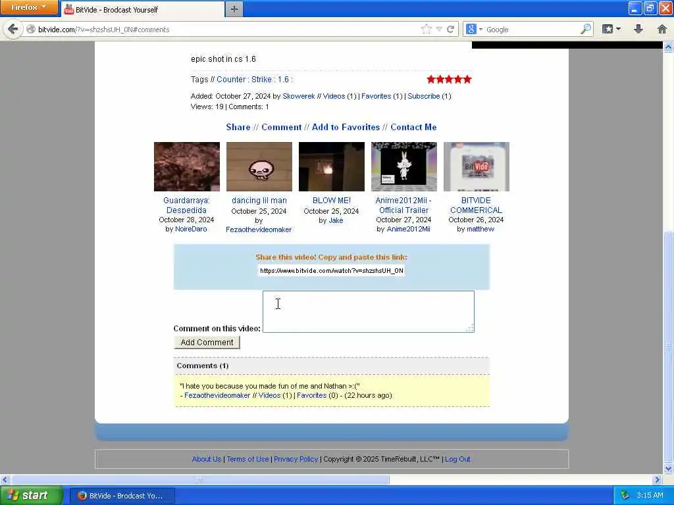Click vertical scrollbar down arrow
This screenshot has width=674, height=505.
coord(669,469)
